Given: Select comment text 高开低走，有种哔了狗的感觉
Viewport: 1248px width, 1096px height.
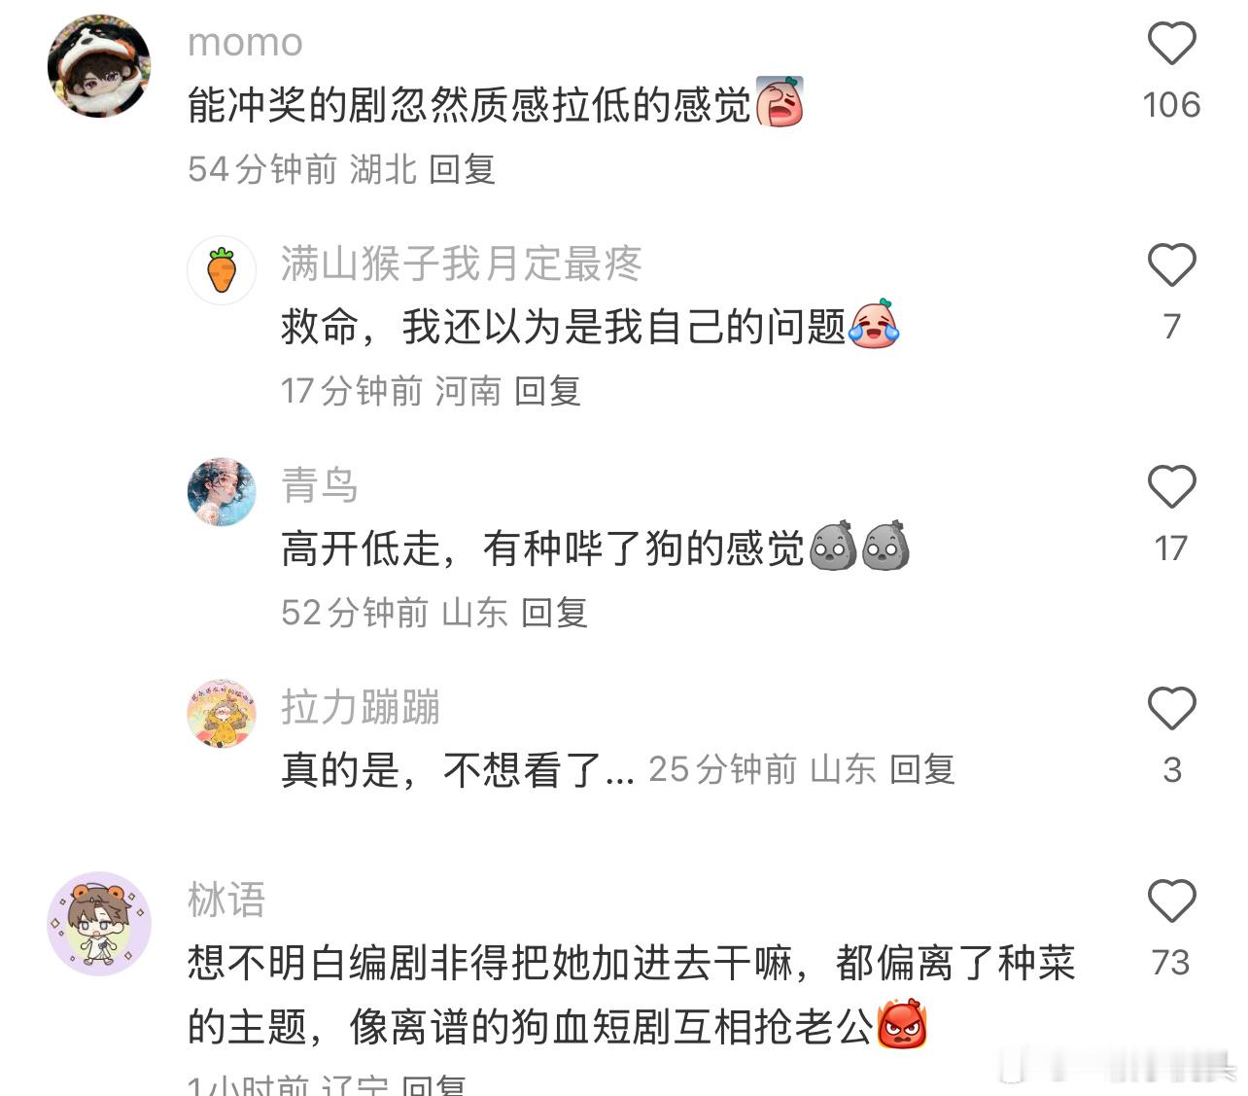Looking at the screenshot, I should coord(543,548).
